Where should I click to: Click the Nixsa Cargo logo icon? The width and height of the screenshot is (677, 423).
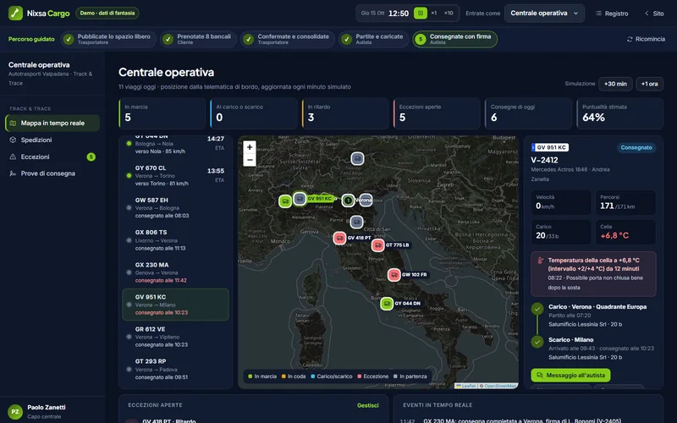click(x=15, y=13)
